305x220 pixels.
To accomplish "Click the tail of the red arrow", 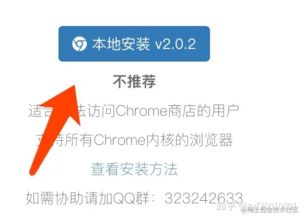I will click(x=34, y=171).
